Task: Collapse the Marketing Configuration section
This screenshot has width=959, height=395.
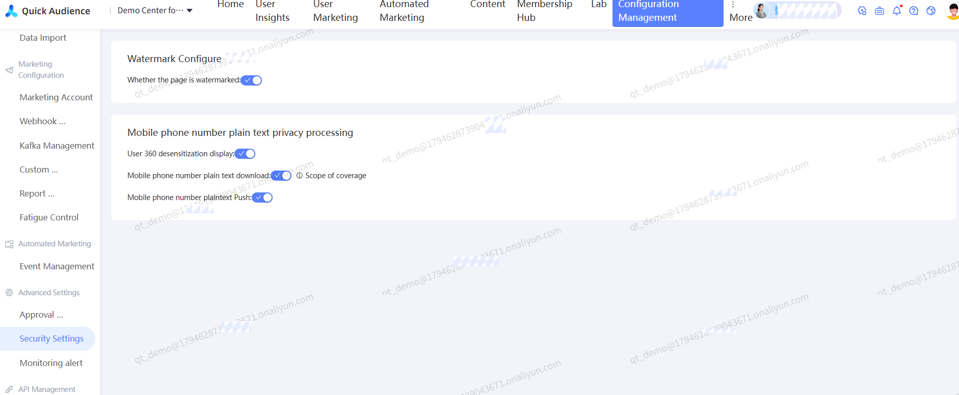Action: pos(41,70)
